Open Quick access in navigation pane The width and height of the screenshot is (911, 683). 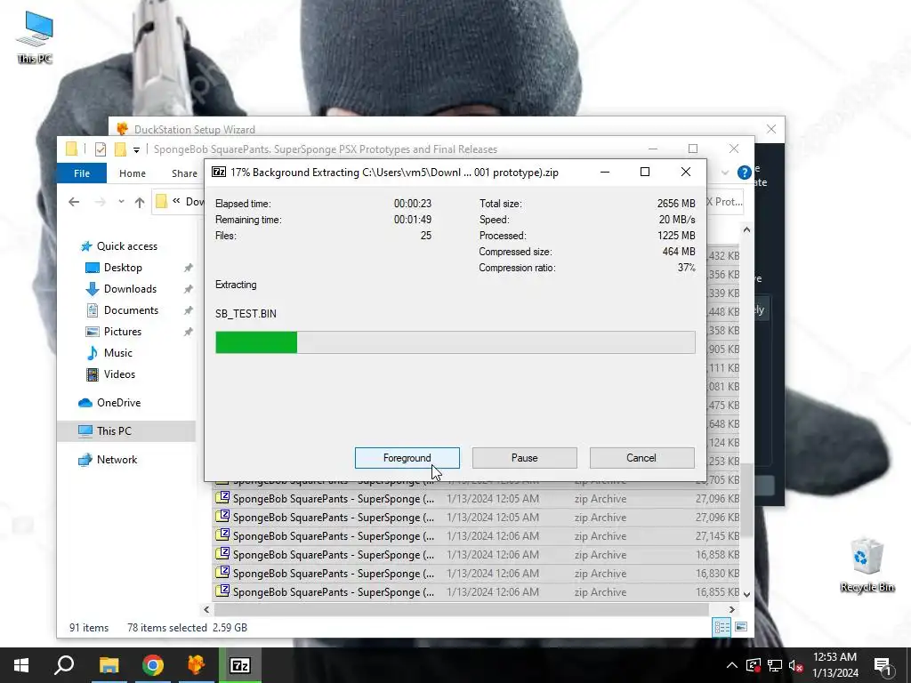click(126, 246)
